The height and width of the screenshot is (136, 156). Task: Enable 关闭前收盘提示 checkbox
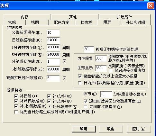tap(86, 107)
